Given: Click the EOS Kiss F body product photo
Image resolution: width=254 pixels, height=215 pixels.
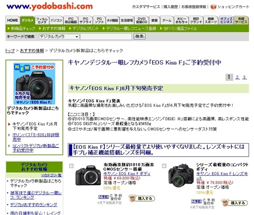Looking at the screenshot, I should point(88,175).
